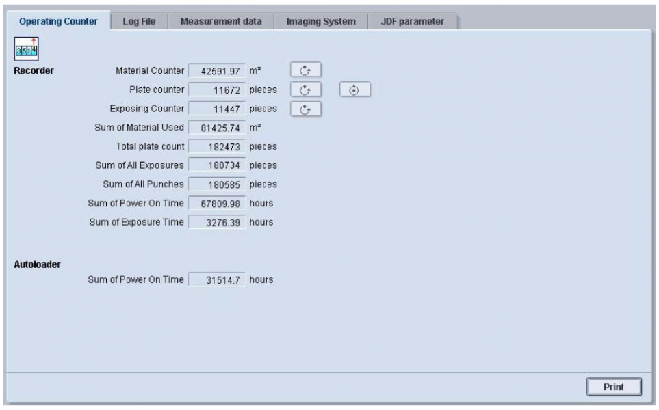This screenshot has width=659, height=410.
Task: Click Autoloader Sum of Power On Time field
Action: [x=216, y=280]
